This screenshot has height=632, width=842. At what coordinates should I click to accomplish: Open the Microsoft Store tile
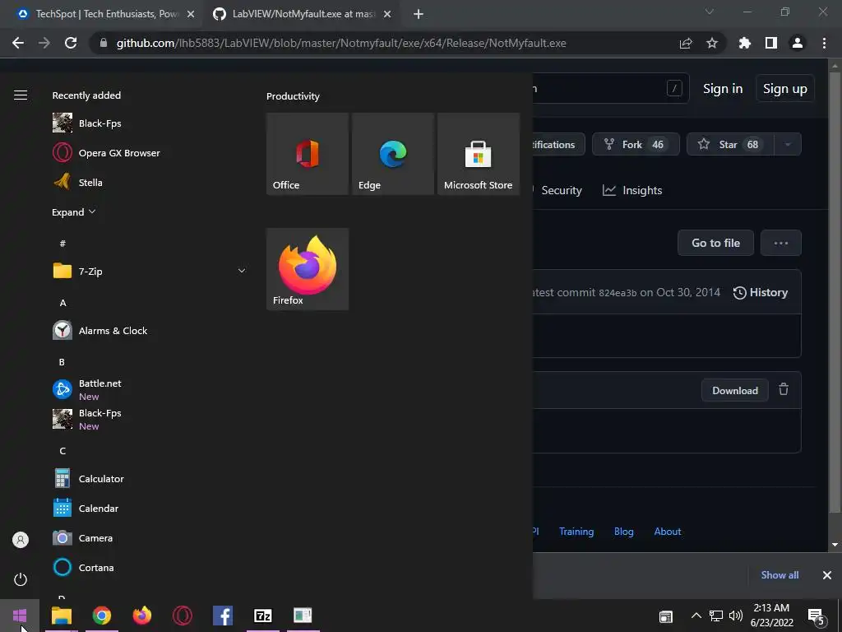coord(479,154)
